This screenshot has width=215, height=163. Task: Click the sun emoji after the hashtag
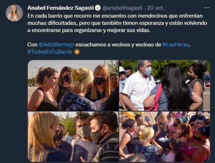pos(77,52)
